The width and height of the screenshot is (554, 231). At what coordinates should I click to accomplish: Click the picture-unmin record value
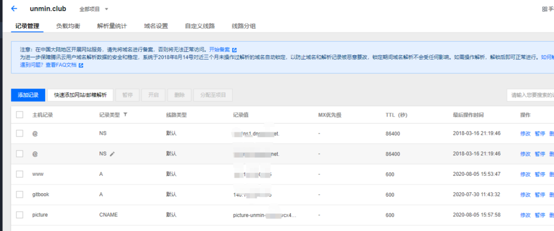coord(265,215)
